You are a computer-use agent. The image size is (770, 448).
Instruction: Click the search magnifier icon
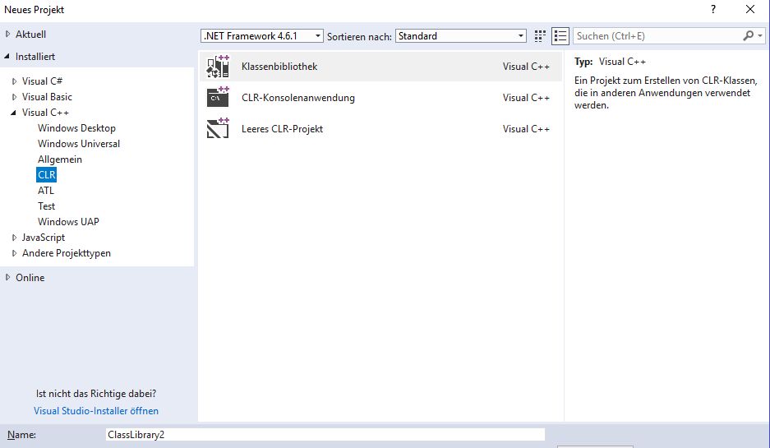tap(748, 35)
